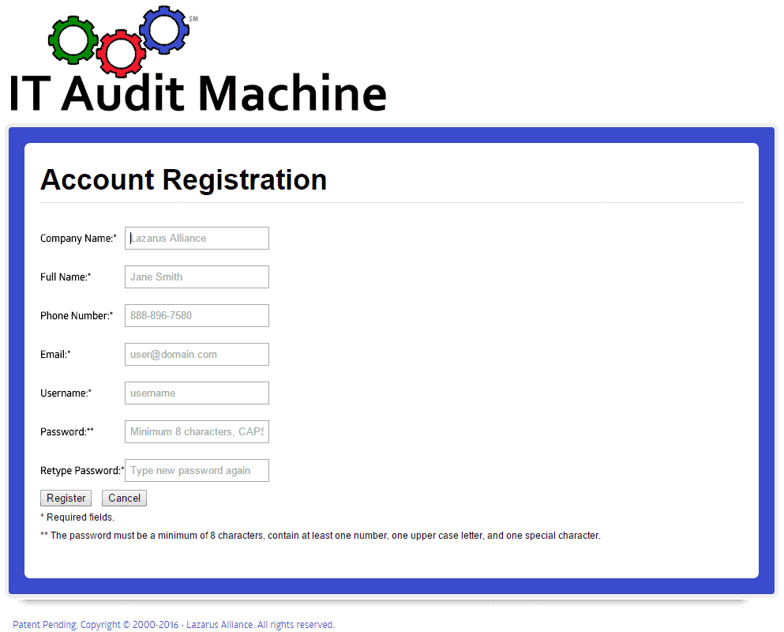Open the Lazarus Alliance copyright footer link

pos(173,624)
